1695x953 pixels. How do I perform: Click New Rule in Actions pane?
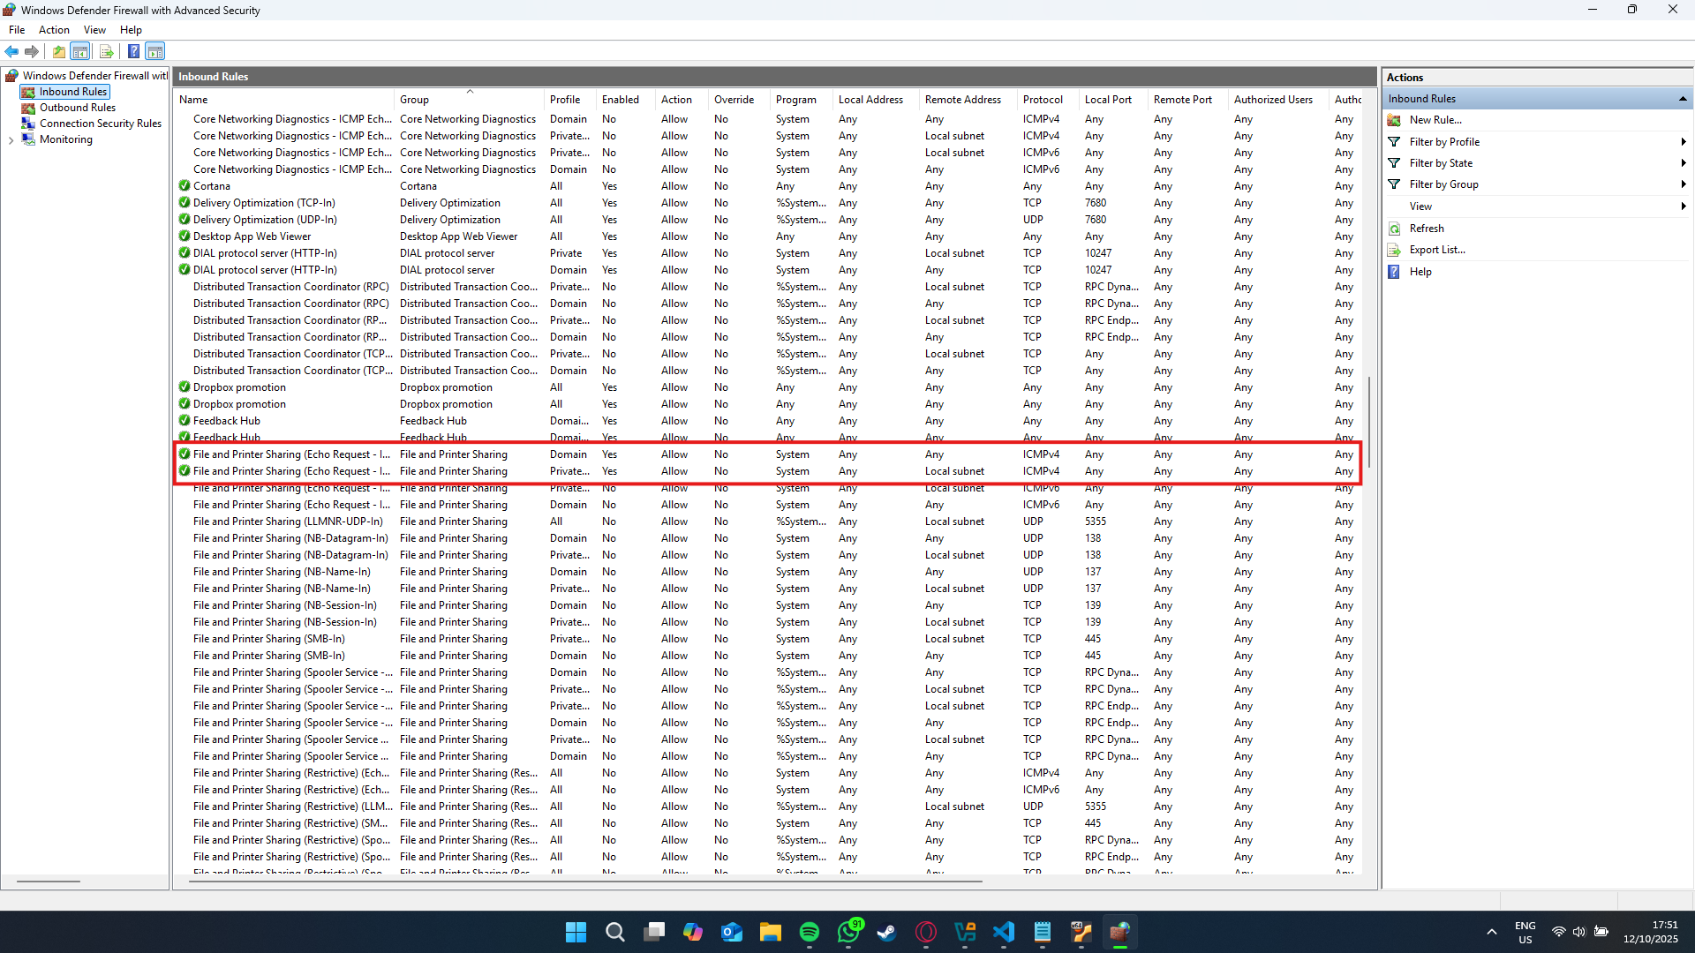[x=1435, y=120]
